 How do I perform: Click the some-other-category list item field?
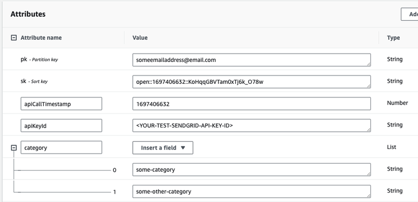point(251,192)
